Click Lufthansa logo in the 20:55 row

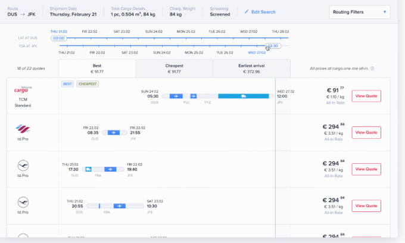click(23, 202)
